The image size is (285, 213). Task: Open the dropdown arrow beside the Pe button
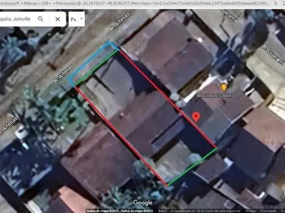point(81,19)
